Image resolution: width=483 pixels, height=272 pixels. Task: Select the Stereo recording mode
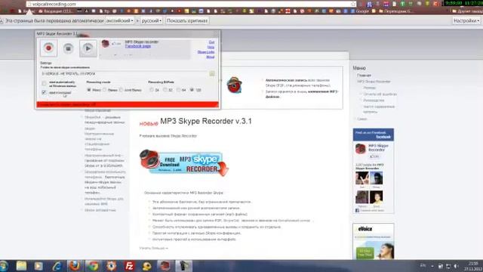[105, 90]
